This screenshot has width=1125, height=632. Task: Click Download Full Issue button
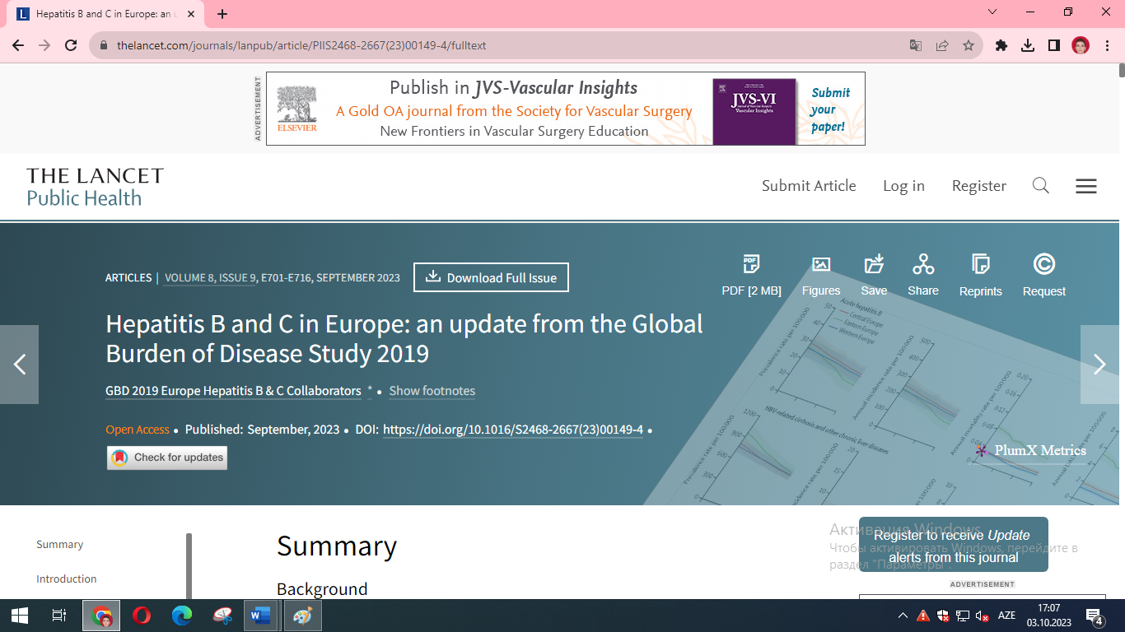tap(491, 277)
